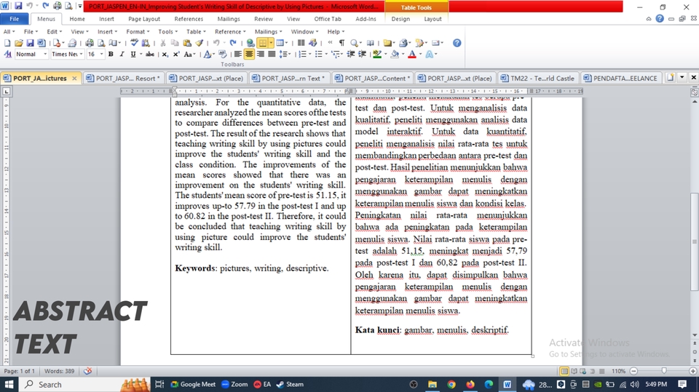Click the Decrease Indent icon
Viewport: 699px width, 392px height.
click(351, 55)
